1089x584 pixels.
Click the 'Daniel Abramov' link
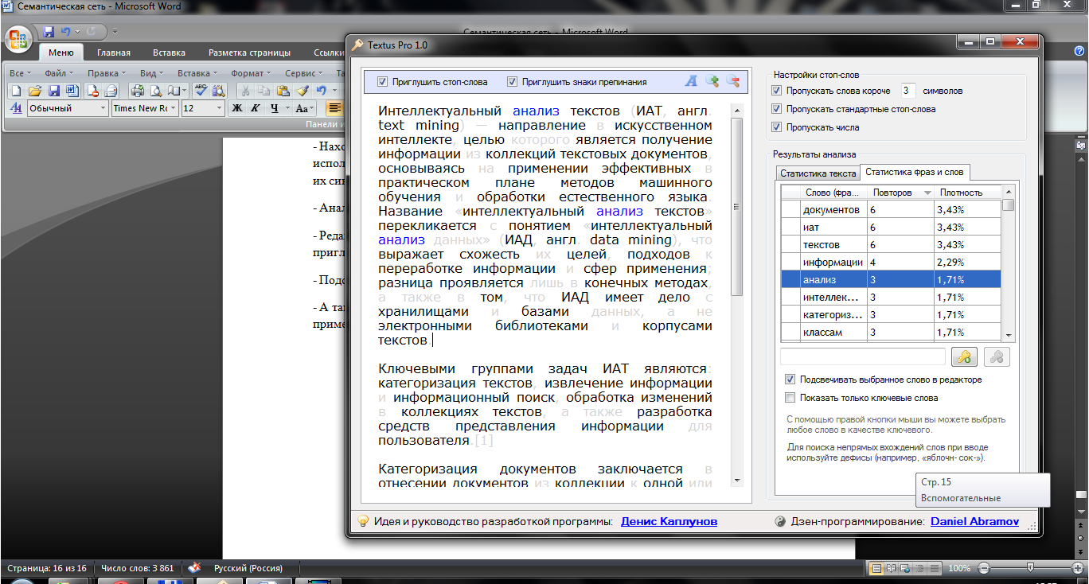click(x=974, y=521)
